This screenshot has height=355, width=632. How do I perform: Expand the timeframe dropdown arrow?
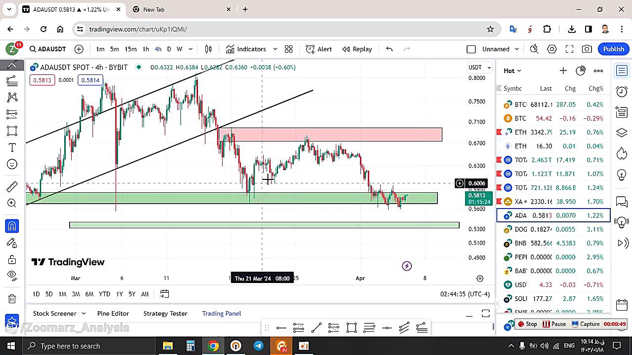click(x=191, y=49)
